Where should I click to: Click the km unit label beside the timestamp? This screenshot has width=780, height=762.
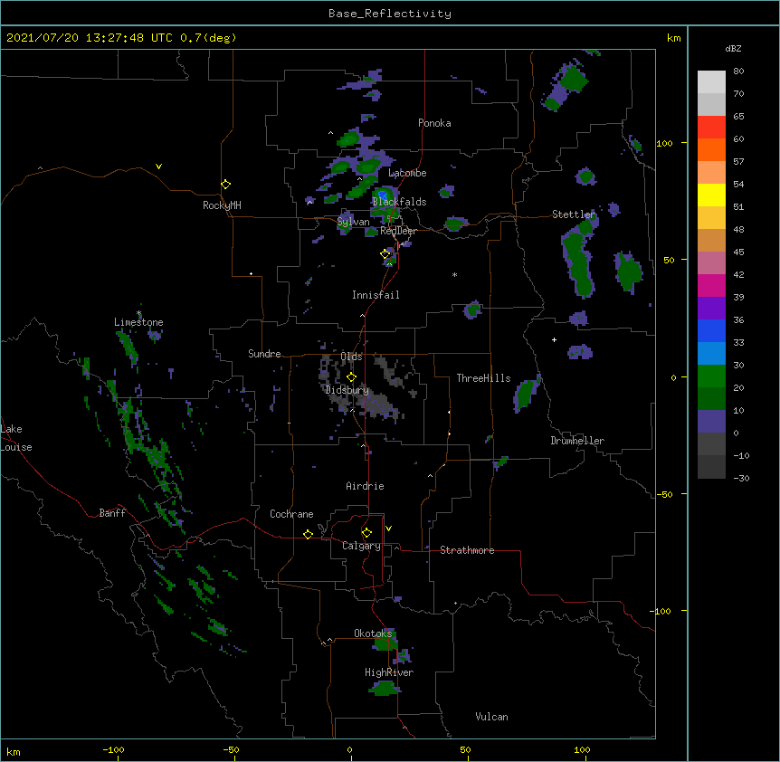[673, 38]
